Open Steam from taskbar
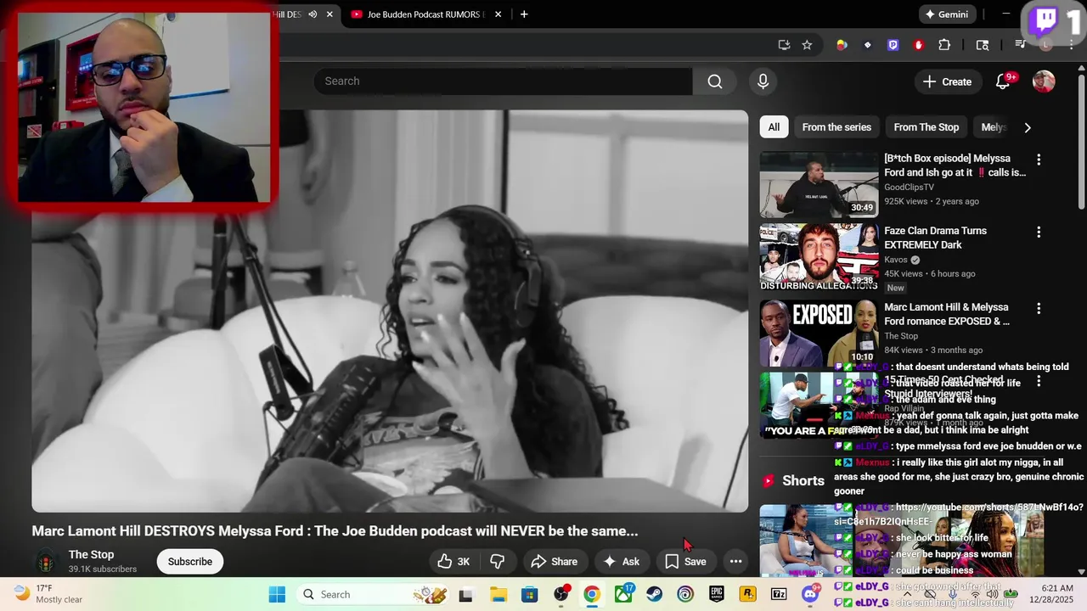The image size is (1087, 611). pos(654,594)
